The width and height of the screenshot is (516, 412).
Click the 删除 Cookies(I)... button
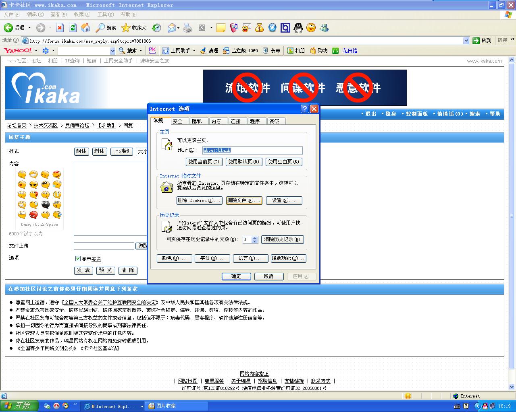pyautogui.click(x=200, y=200)
